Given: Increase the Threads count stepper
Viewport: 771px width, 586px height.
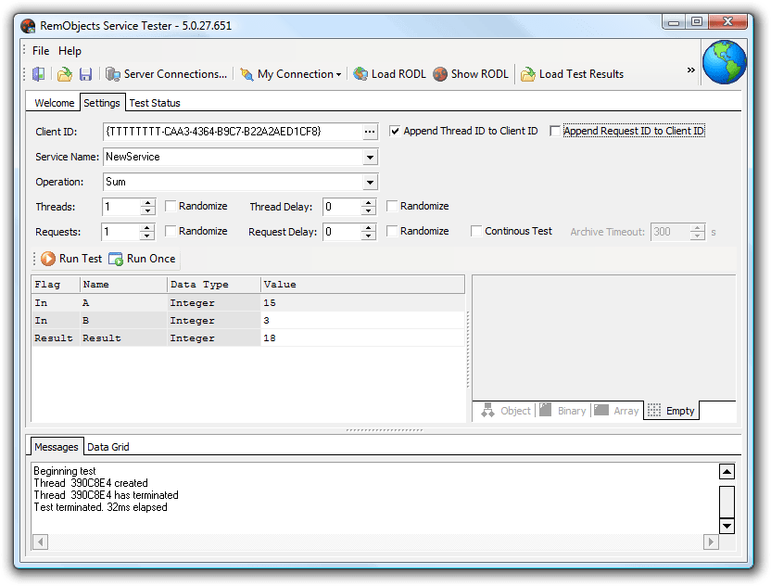Looking at the screenshot, I should point(147,202).
